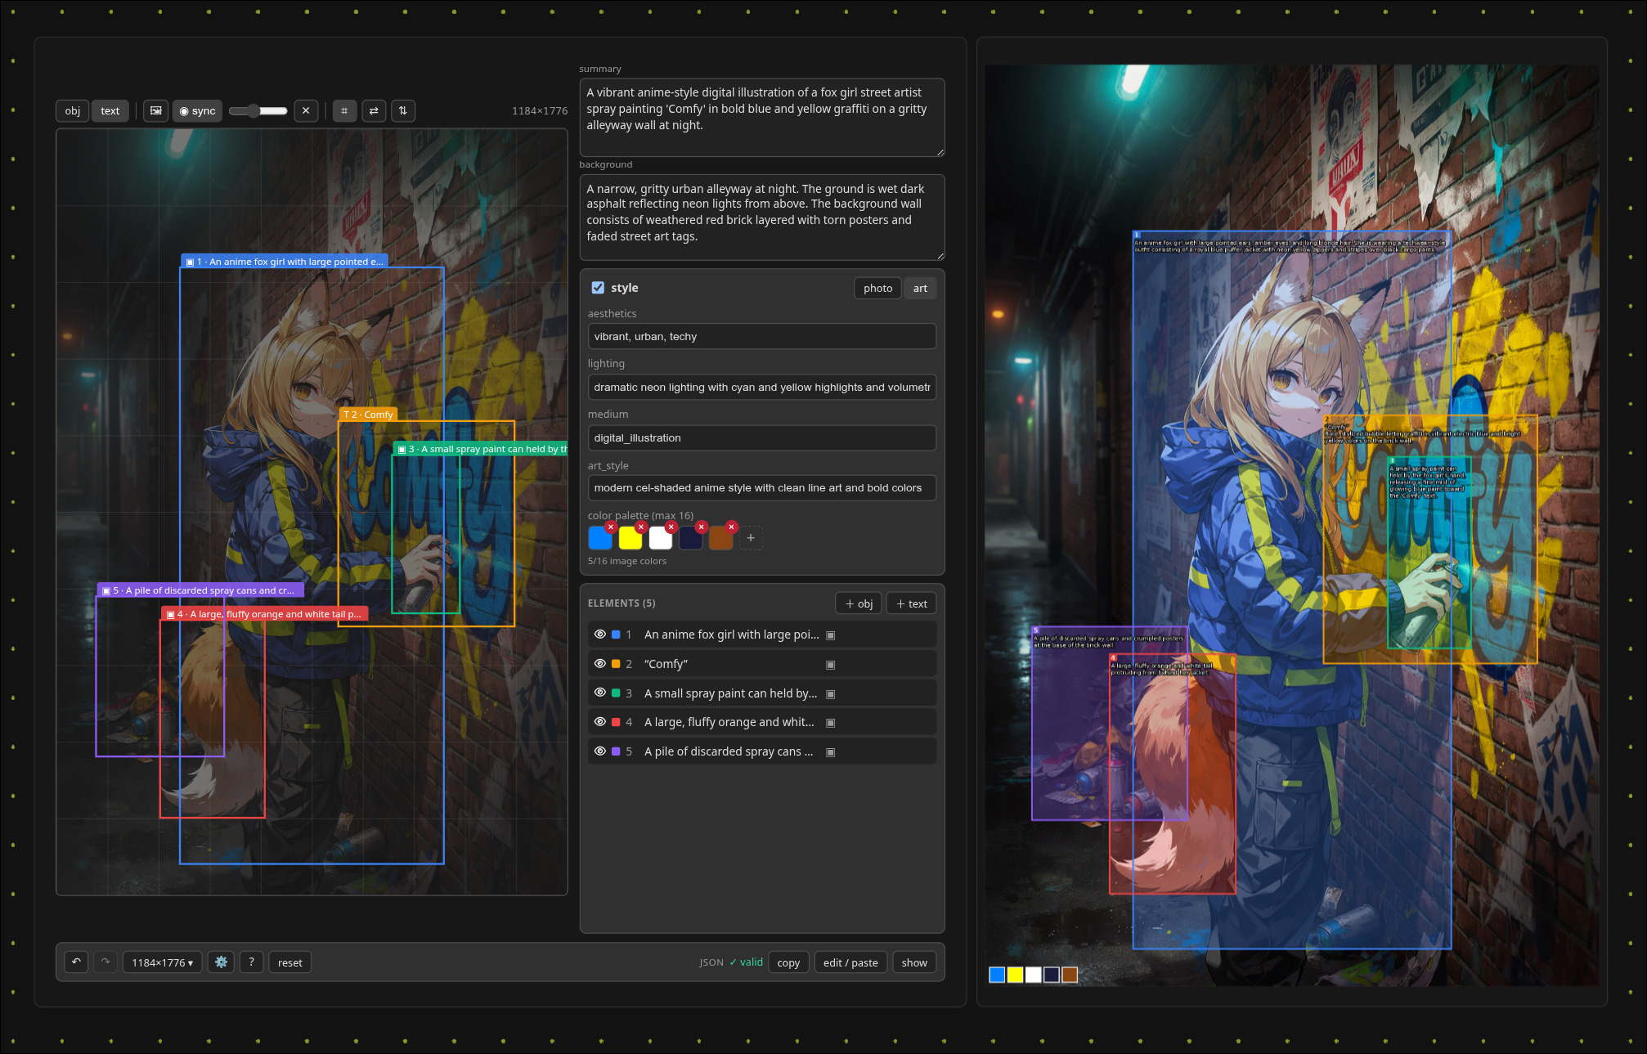Screen dimensions: 1647x1054
Task: Click the medium input field
Action: [762, 437]
